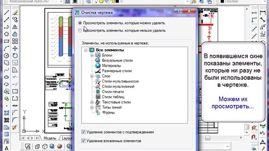Expand the 'Текстовые стили' tree node
The height and width of the screenshot is (151, 269).
pyautogui.click(x=92, y=102)
